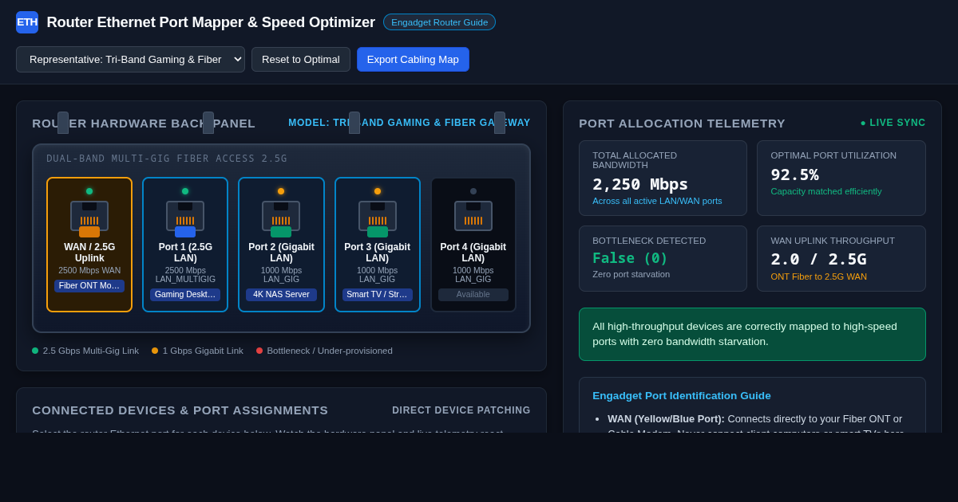Click the Fiber ONT Modem device tag

(89, 286)
